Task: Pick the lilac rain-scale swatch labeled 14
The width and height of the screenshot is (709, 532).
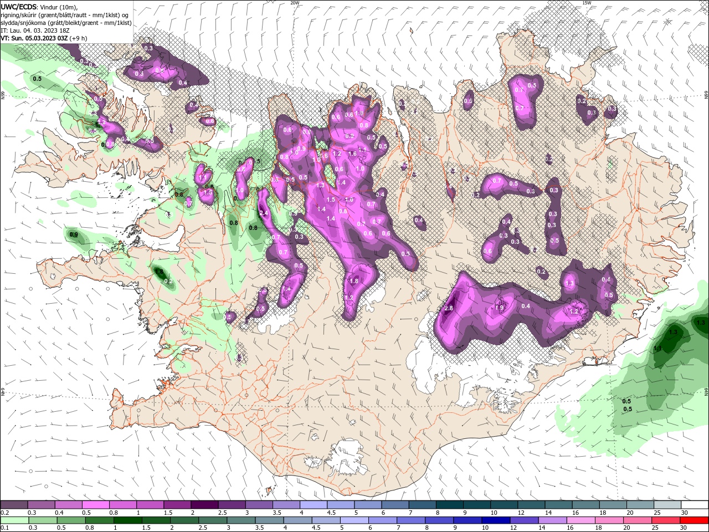Action: coord(552,520)
